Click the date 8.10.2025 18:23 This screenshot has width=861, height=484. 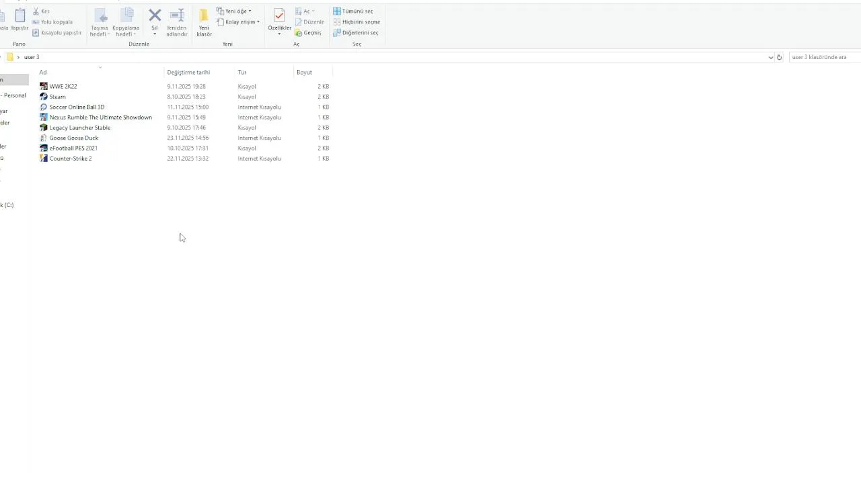pyautogui.click(x=186, y=97)
